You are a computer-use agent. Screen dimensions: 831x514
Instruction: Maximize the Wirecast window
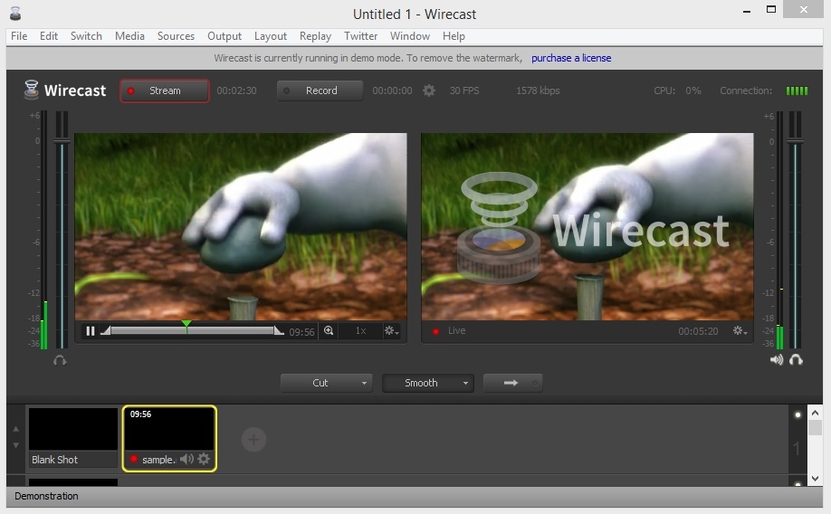(x=771, y=10)
